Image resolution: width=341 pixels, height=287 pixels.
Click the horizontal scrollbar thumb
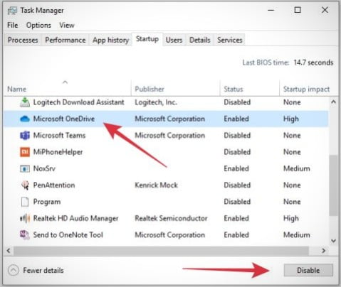click(162, 251)
